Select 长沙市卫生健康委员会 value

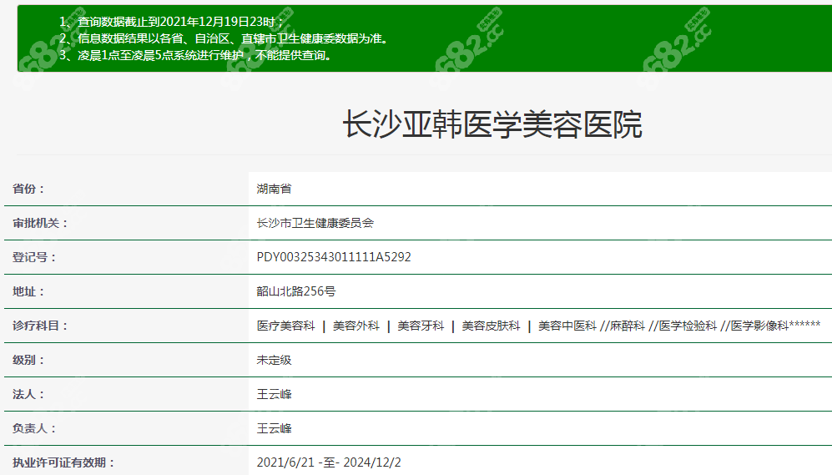(x=315, y=223)
